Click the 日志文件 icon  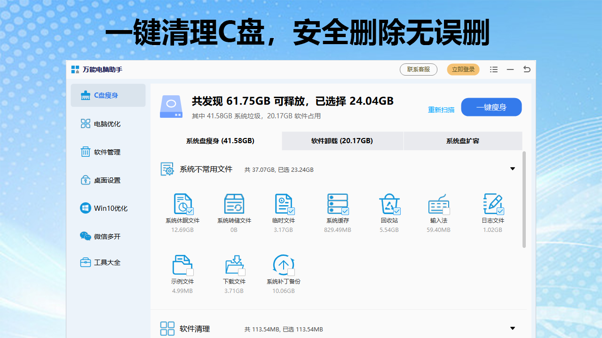[x=492, y=203]
